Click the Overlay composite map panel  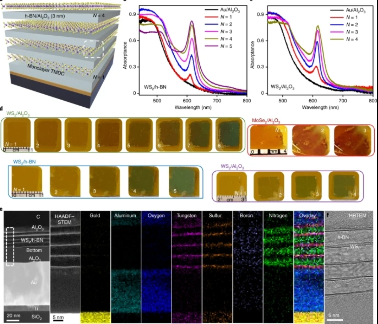click(x=308, y=266)
